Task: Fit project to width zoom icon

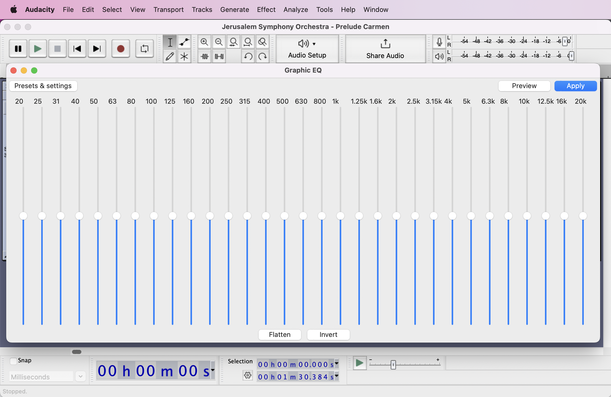Action: click(x=248, y=42)
